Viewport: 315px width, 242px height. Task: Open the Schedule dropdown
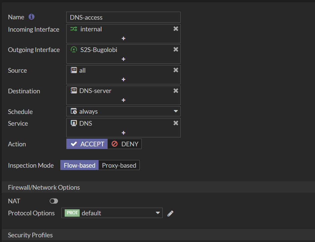(176, 111)
